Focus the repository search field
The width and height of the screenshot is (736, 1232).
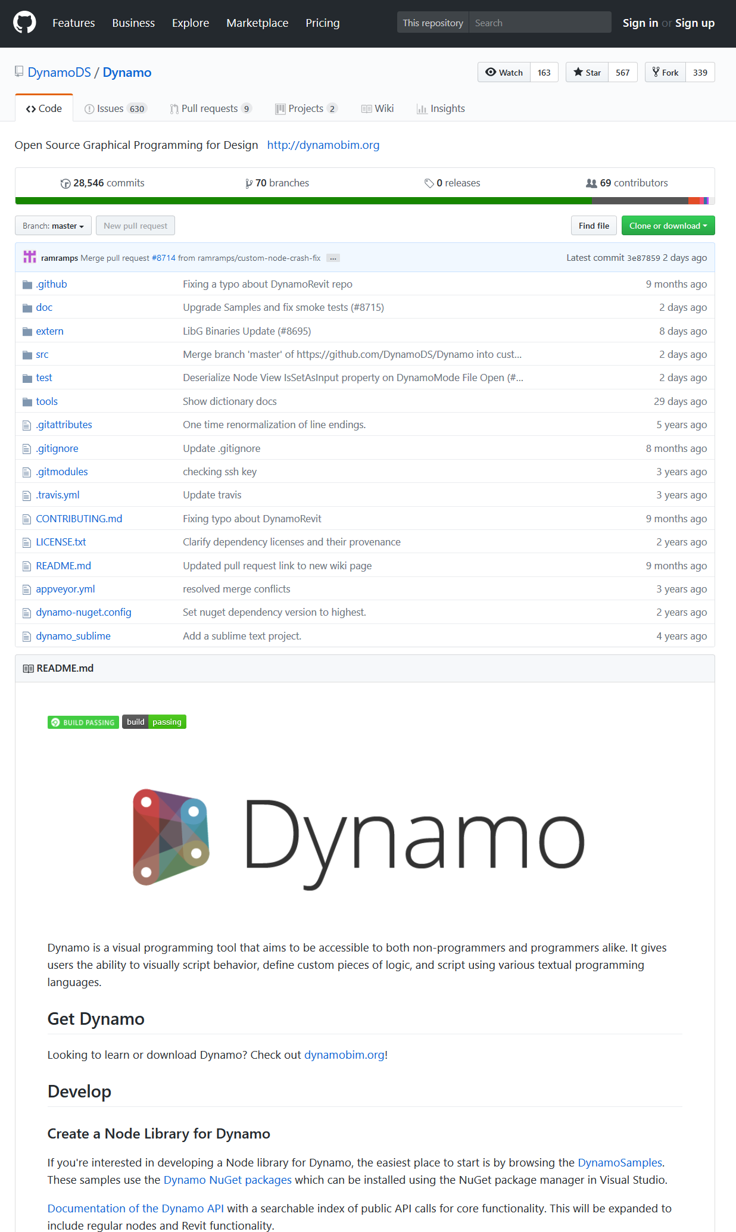pyautogui.click(x=539, y=23)
